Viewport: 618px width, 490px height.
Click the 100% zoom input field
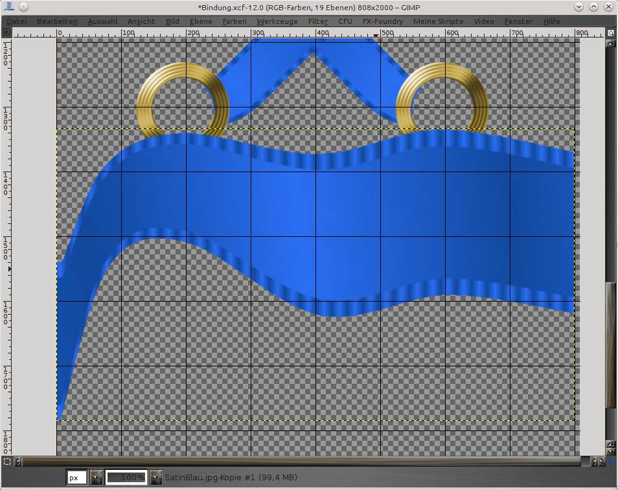pos(126,478)
